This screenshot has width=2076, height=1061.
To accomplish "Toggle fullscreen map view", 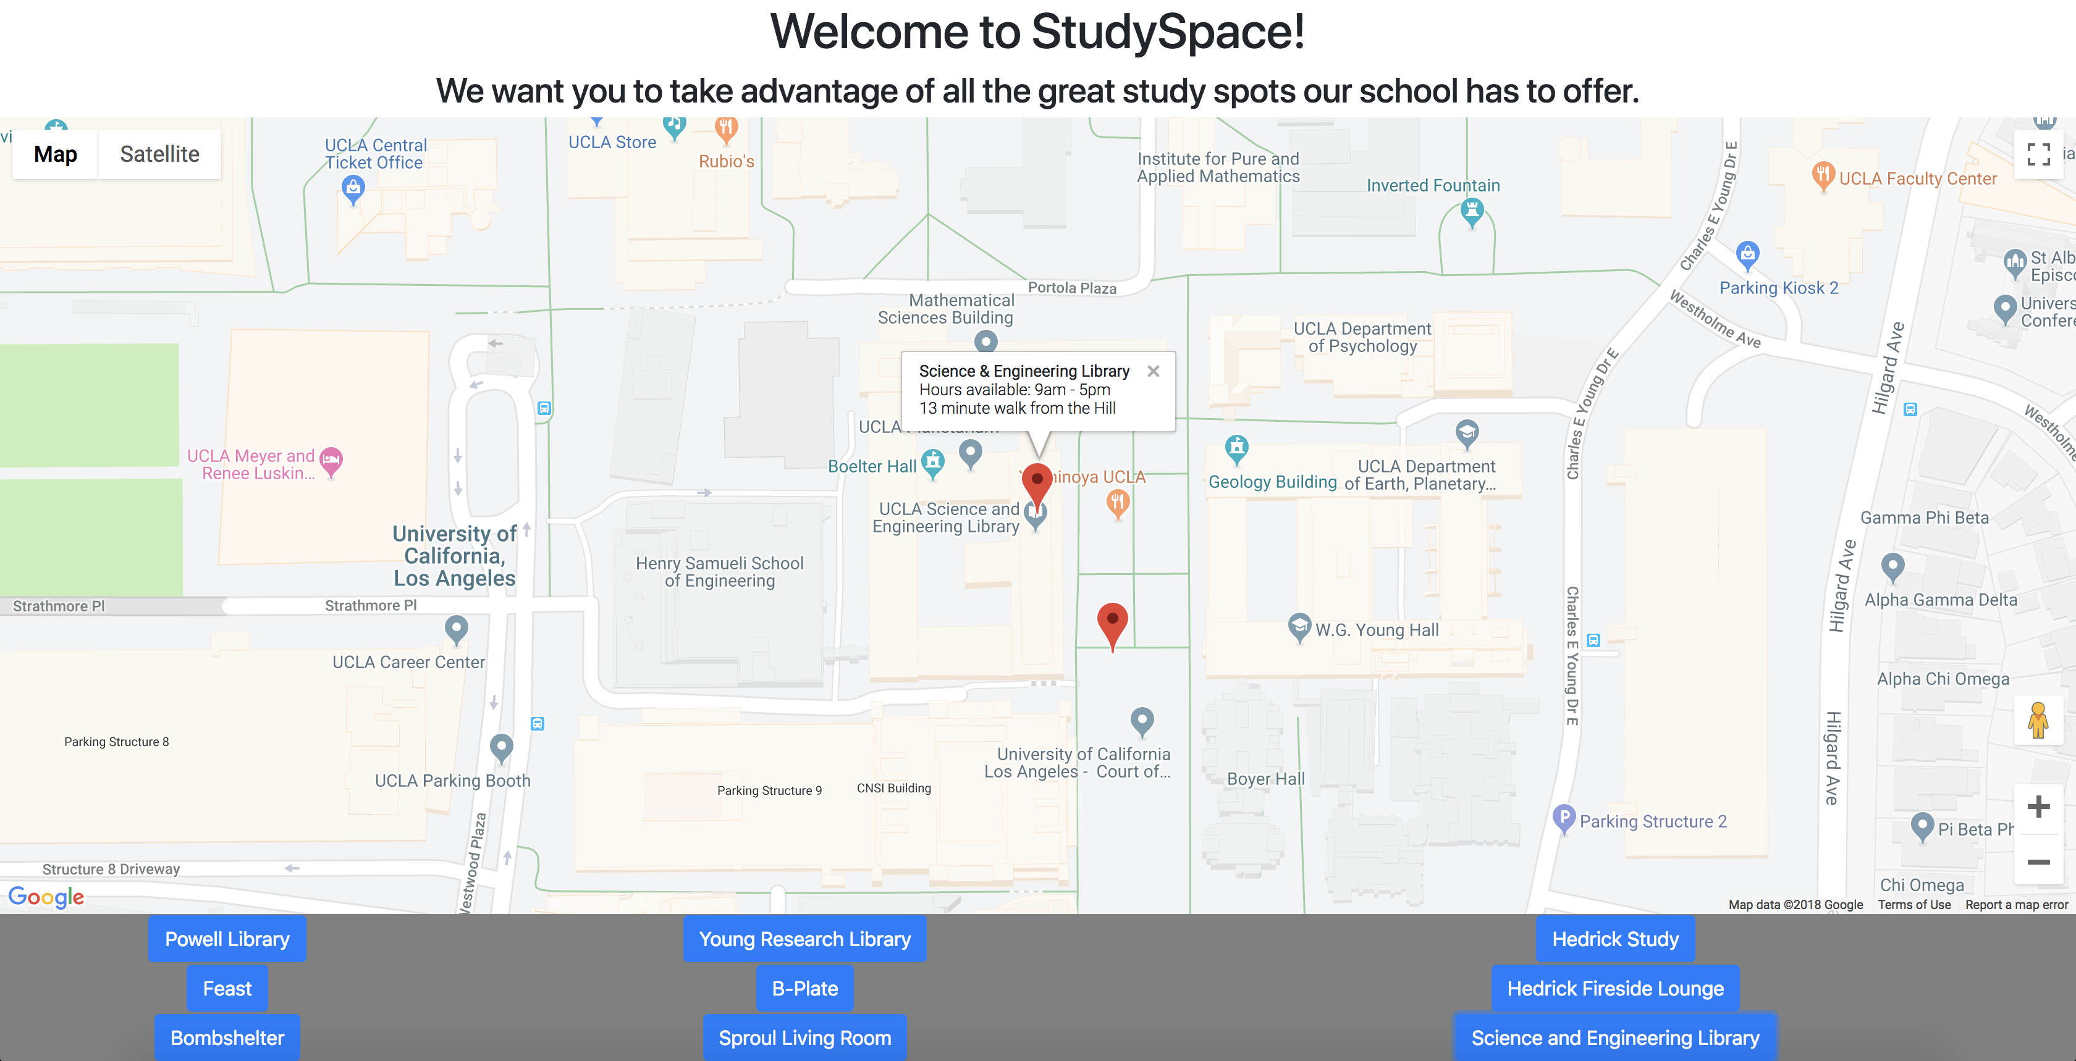I will pyautogui.click(x=2038, y=154).
